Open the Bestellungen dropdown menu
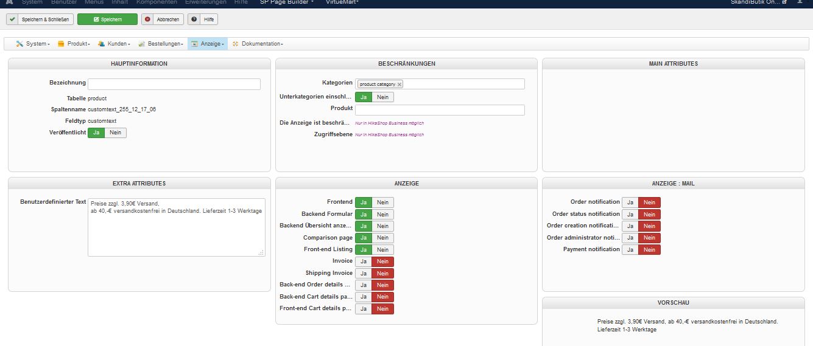This screenshot has width=813, height=346. [161, 44]
